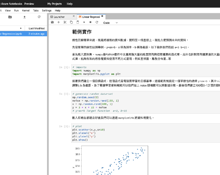The image size is (220, 175).
Task: Run the selected cell
Action: coord(84,22)
